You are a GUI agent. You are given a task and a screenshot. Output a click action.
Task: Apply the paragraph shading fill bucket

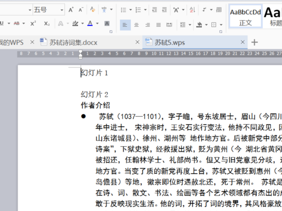pos(199,25)
